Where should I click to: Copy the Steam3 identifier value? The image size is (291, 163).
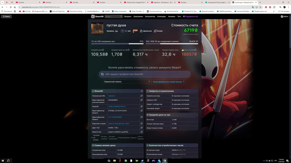click(142, 117)
